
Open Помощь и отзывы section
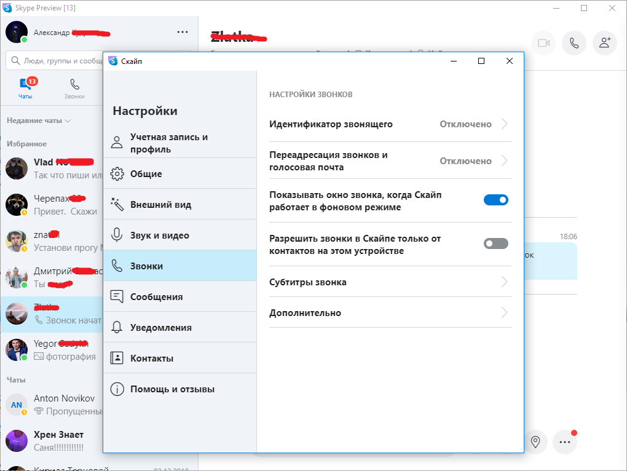click(180, 389)
